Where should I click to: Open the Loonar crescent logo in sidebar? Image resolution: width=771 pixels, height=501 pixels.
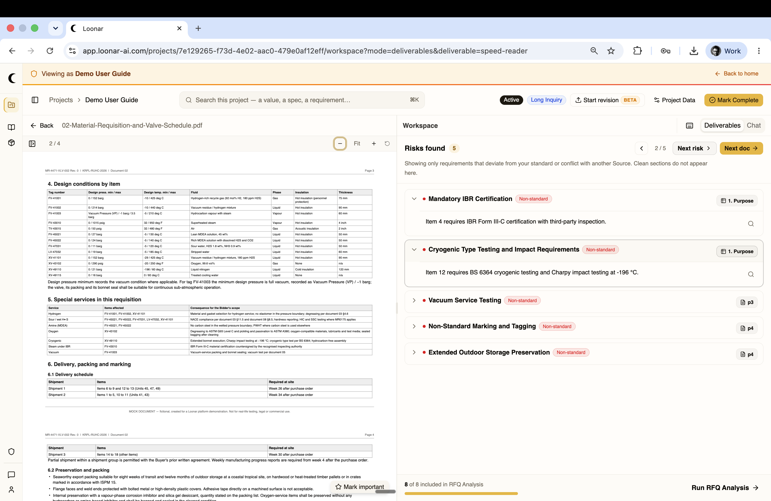(x=12, y=78)
